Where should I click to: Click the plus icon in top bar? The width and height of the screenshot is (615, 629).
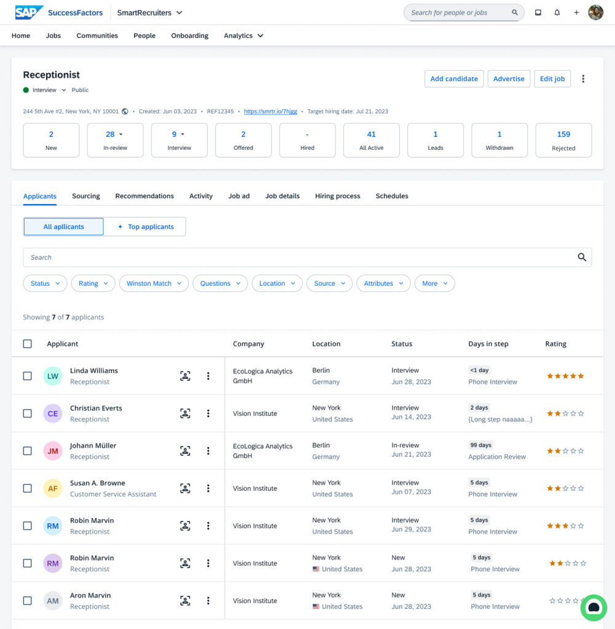click(x=576, y=12)
